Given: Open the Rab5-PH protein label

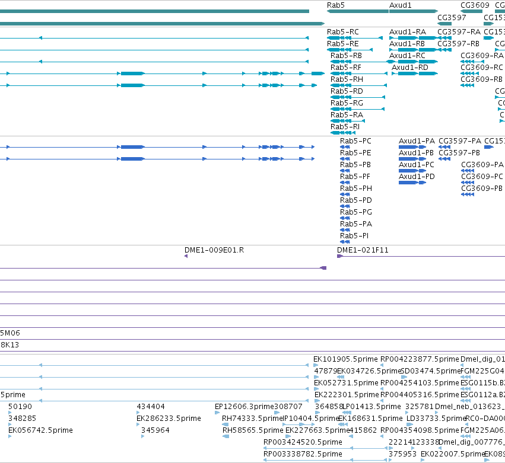Looking at the screenshot, I should pos(356,189).
